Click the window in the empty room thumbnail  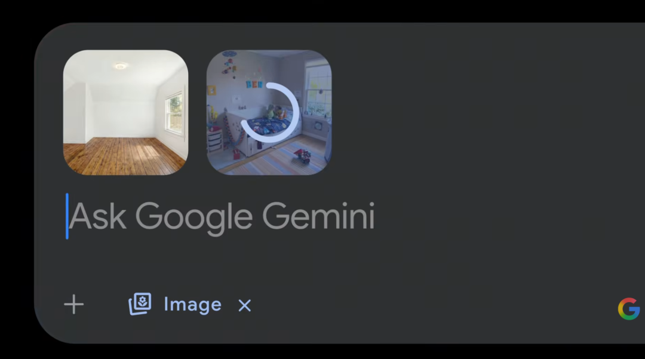pos(174,113)
